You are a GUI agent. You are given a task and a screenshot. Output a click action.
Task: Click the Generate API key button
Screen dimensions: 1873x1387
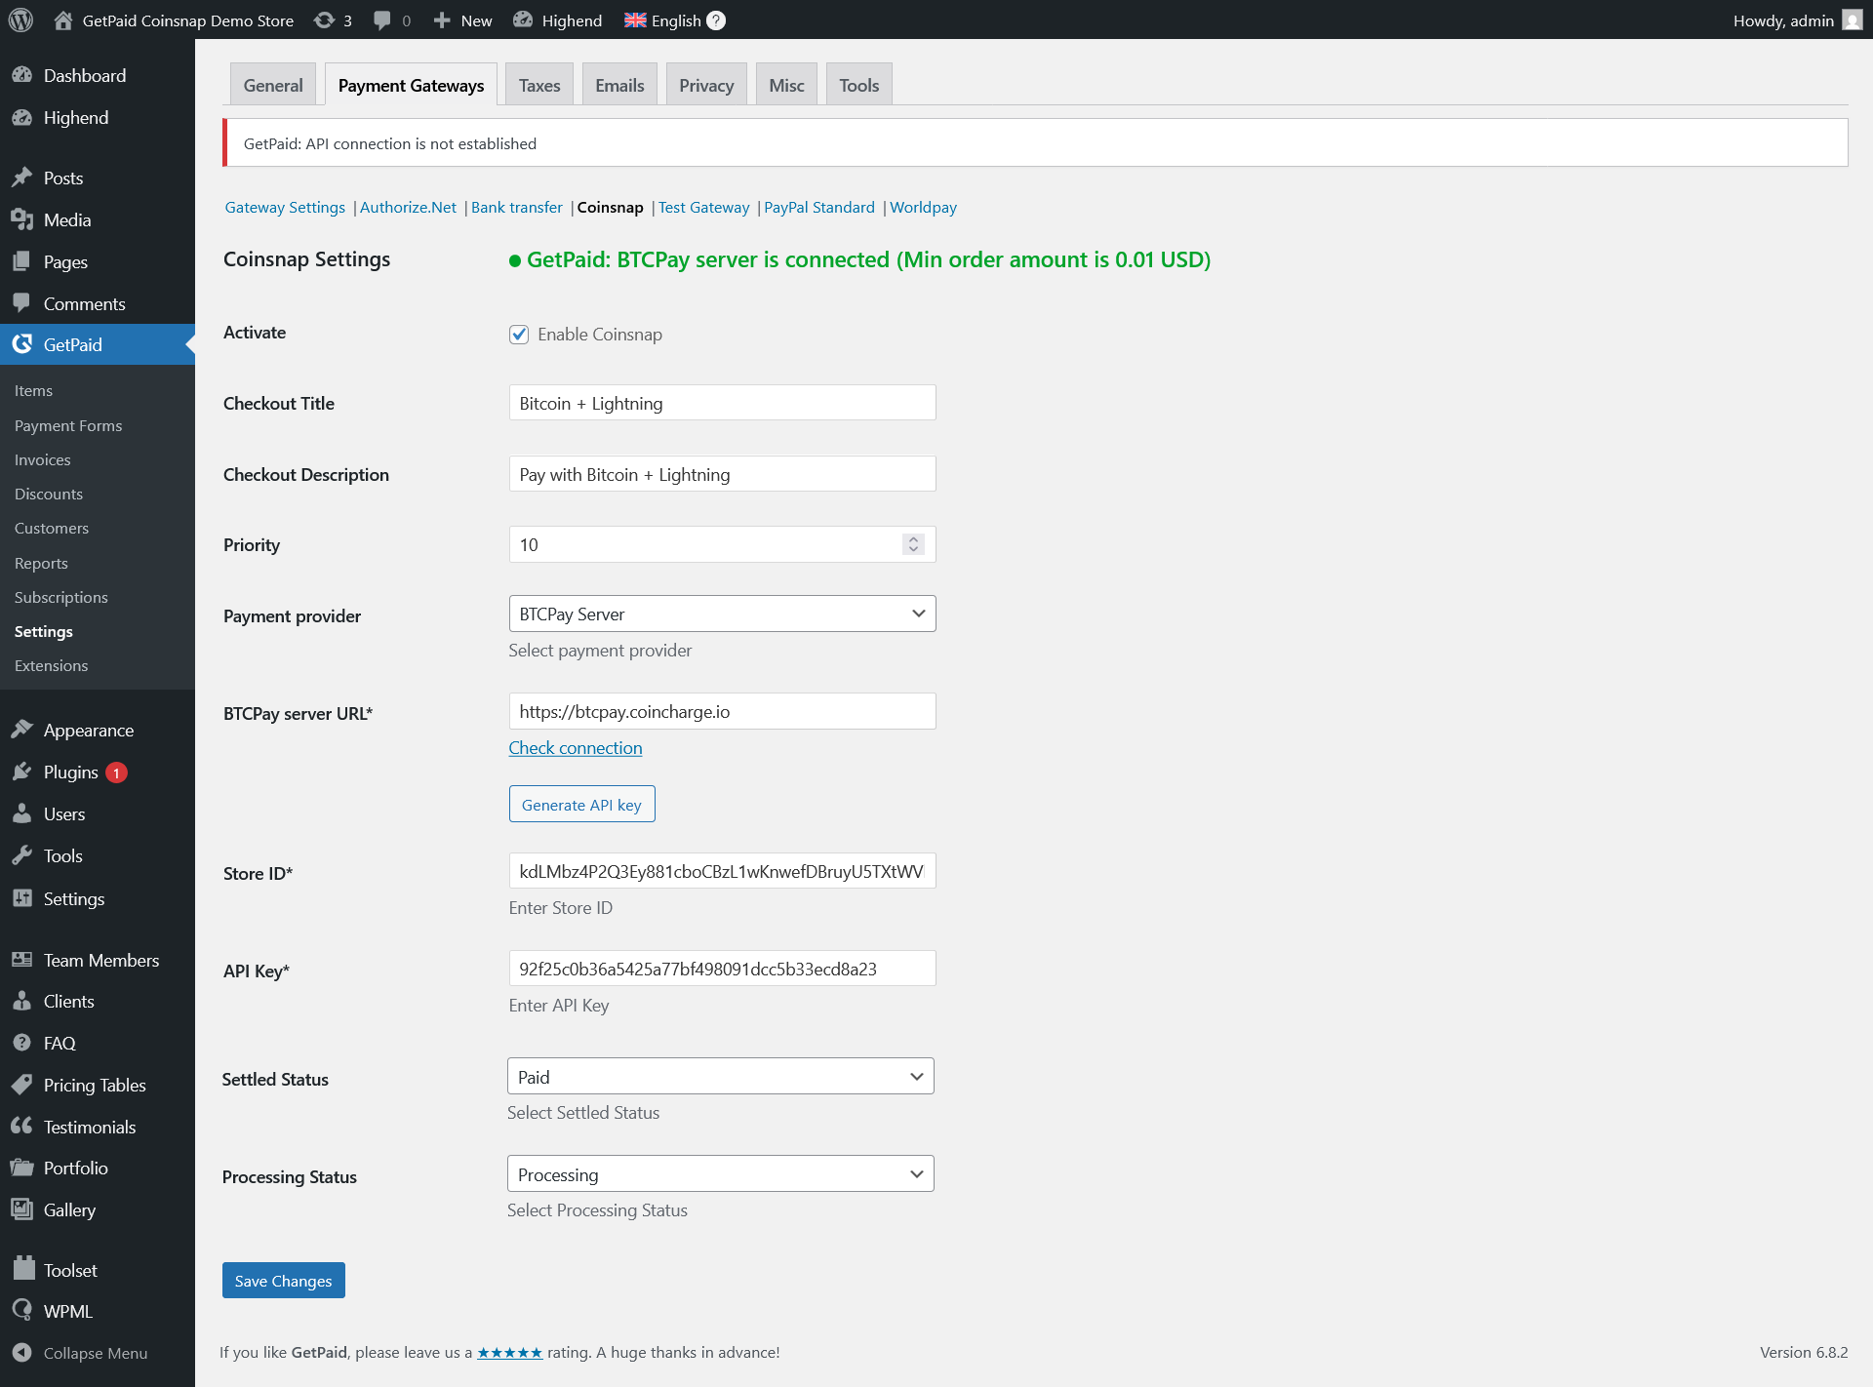point(581,804)
